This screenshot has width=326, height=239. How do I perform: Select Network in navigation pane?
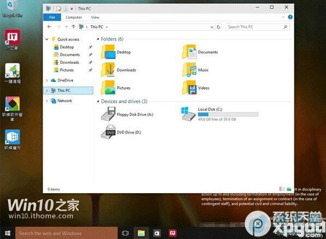point(65,100)
